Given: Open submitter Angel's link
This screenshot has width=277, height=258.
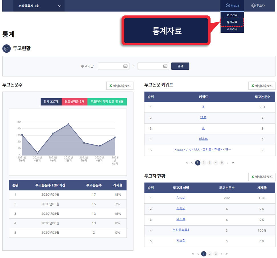Looking at the screenshot, I should tap(181, 198).
